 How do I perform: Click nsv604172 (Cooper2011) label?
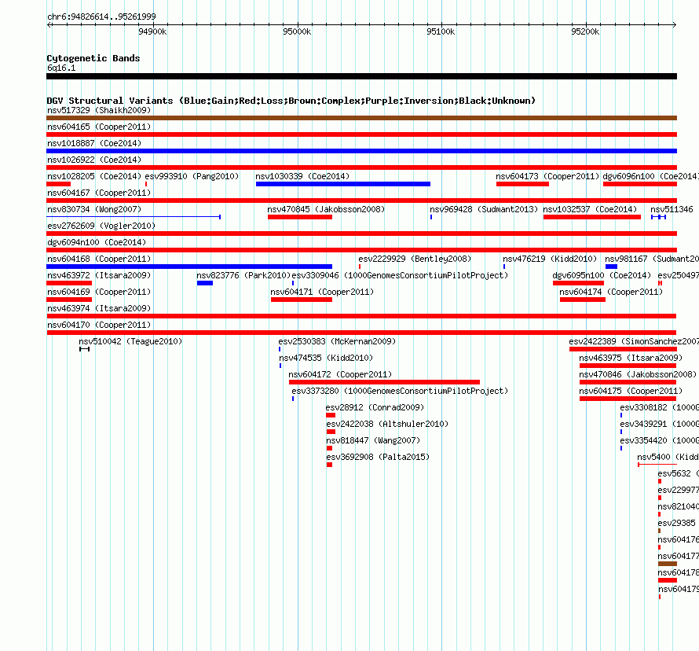click(340, 374)
